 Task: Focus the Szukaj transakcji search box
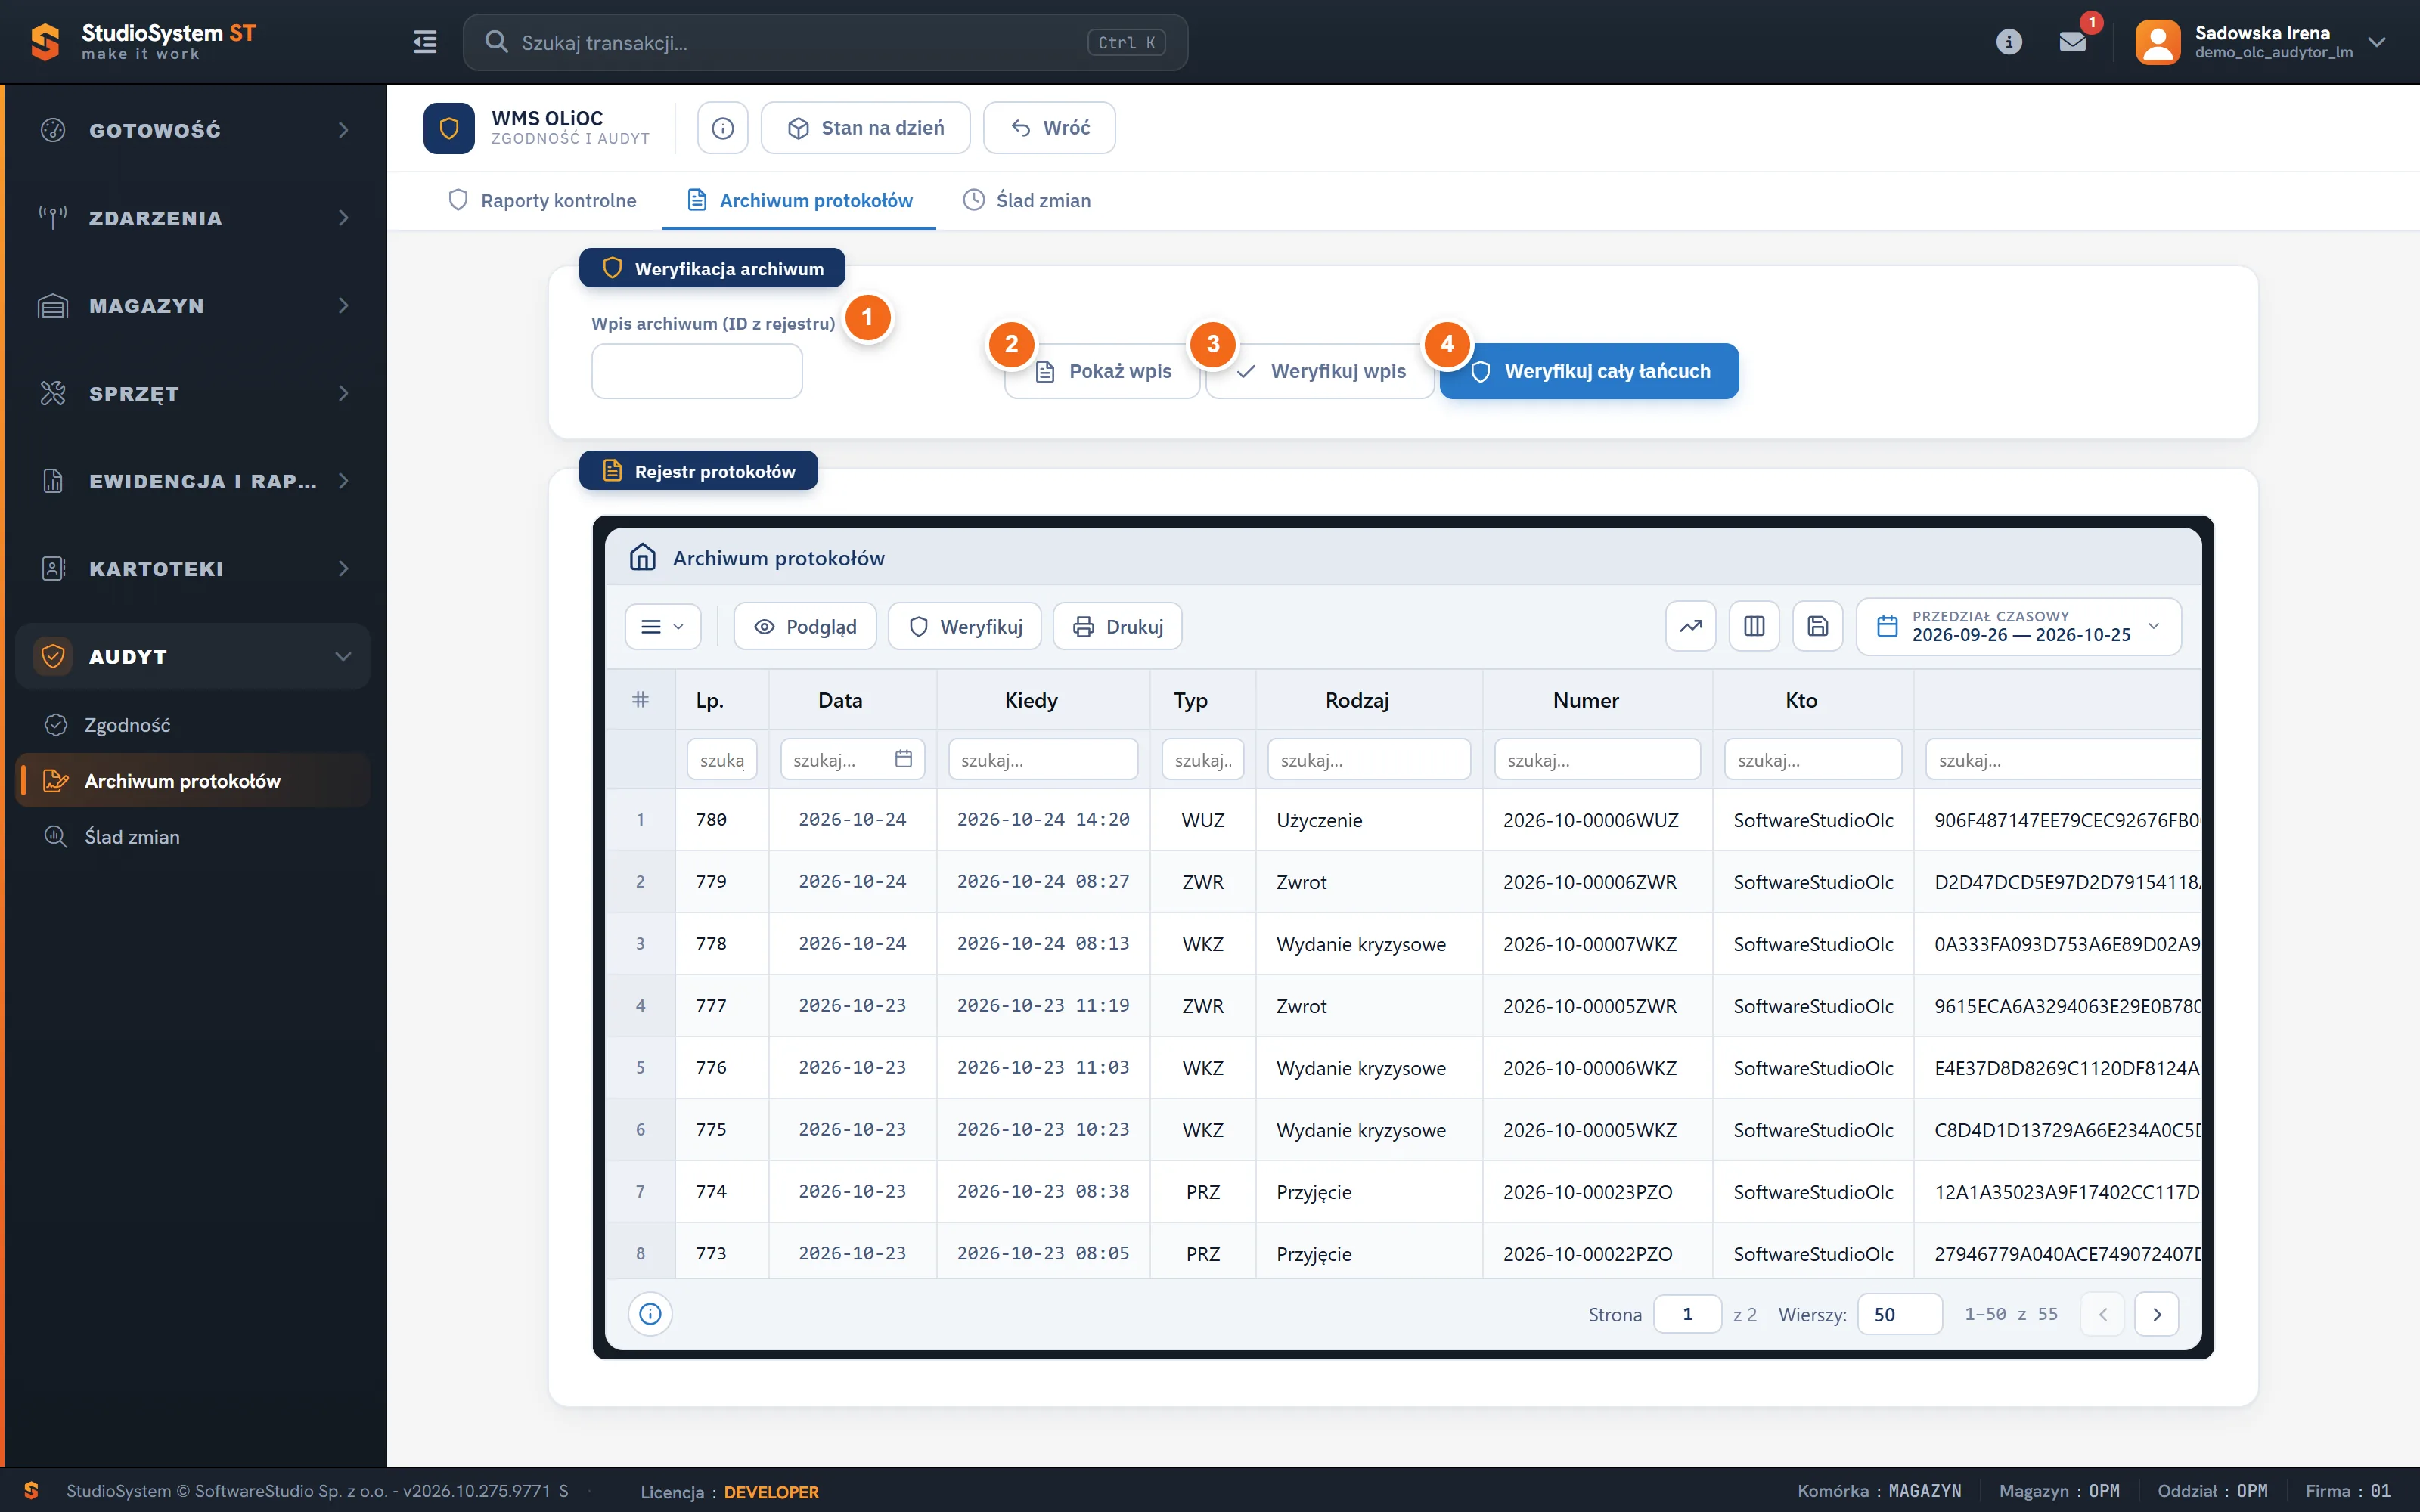(x=825, y=42)
